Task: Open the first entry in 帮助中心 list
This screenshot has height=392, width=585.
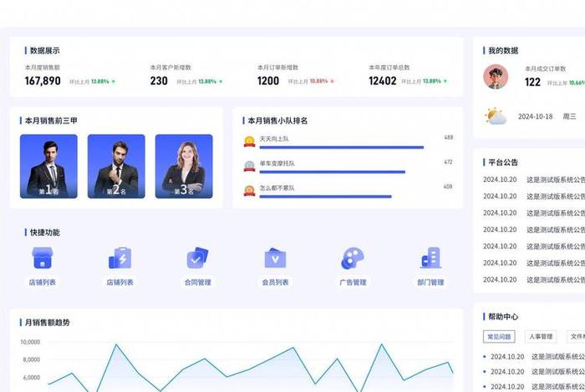Action: pos(535,356)
